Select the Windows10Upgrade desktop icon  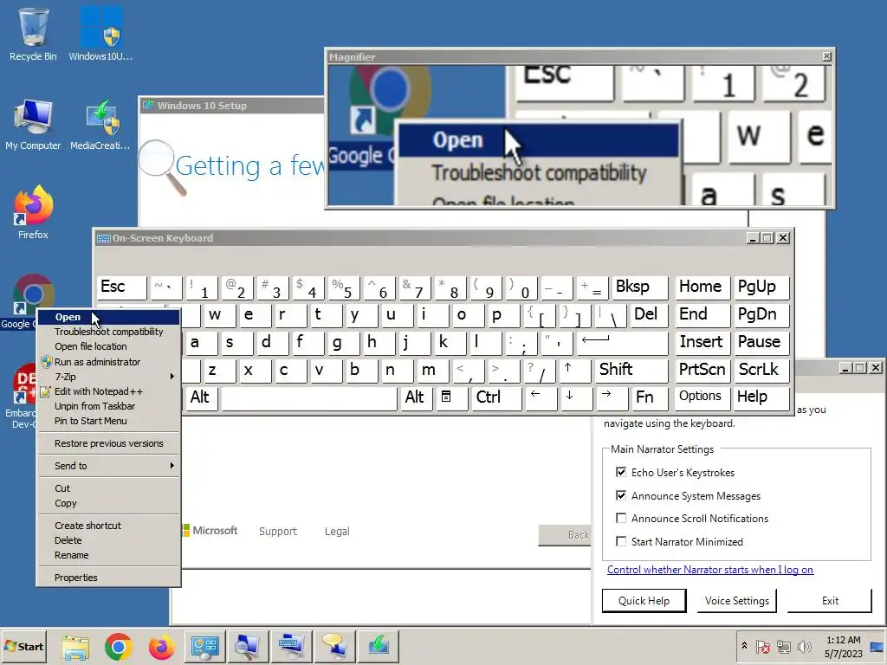pyautogui.click(x=100, y=34)
